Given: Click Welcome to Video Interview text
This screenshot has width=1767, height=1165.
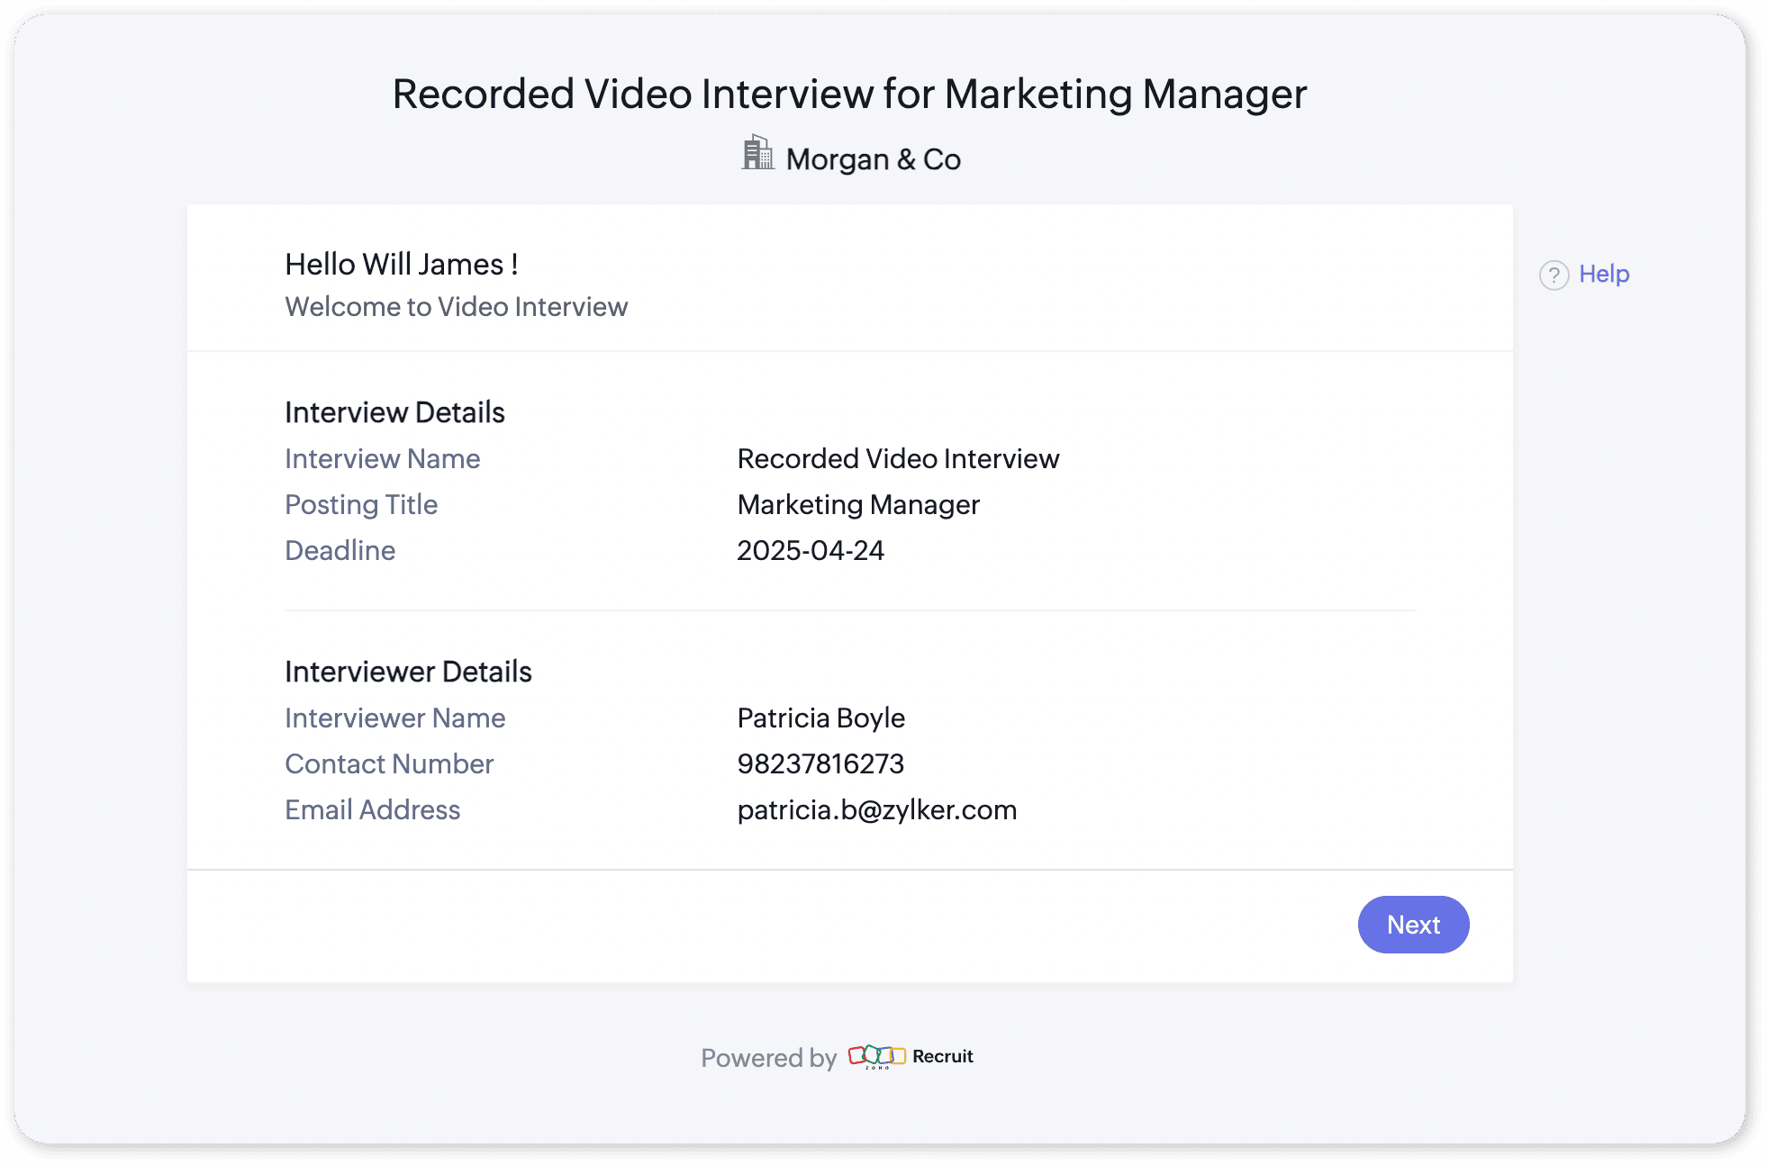Looking at the screenshot, I should click(x=456, y=307).
